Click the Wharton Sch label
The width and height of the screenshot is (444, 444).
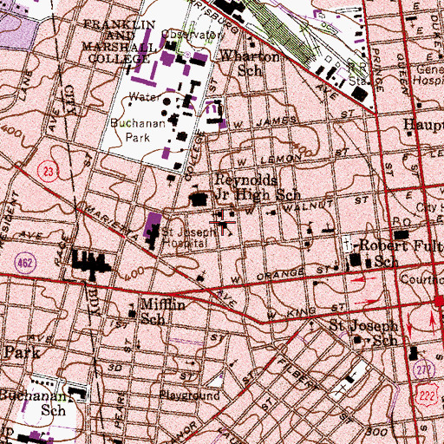[250, 63]
